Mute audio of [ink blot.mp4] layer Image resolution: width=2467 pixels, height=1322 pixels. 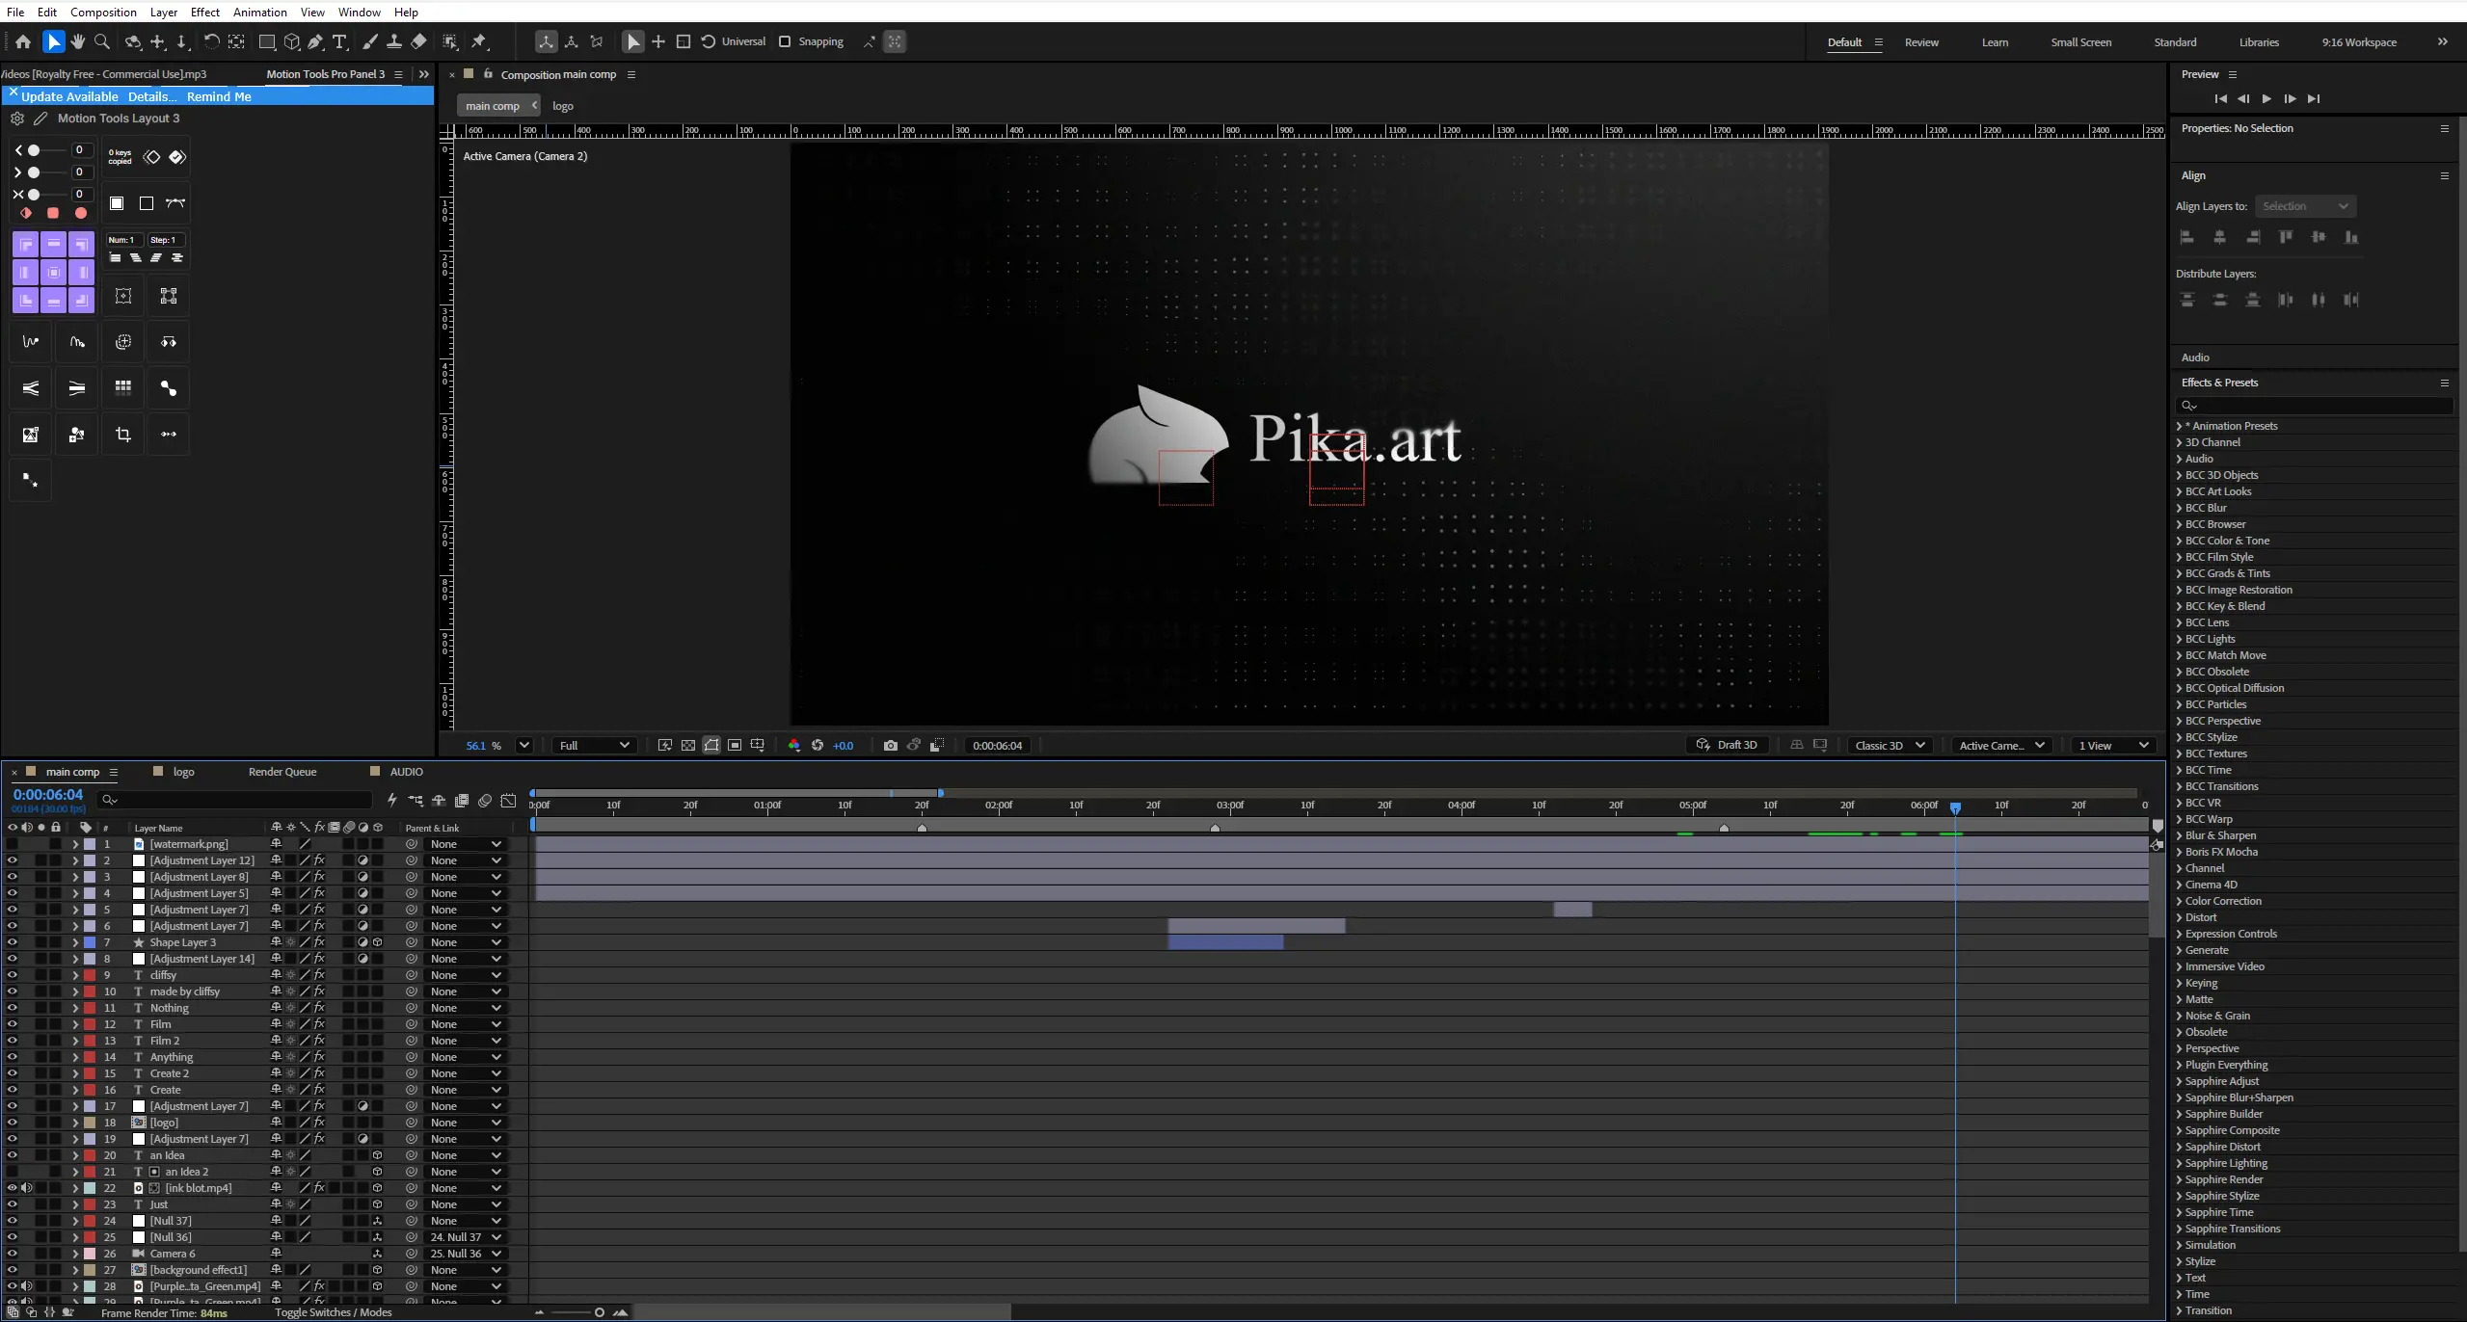coord(27,1188)
